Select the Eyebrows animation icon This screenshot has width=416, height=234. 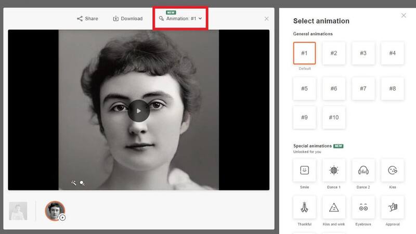tap(363, 207)
